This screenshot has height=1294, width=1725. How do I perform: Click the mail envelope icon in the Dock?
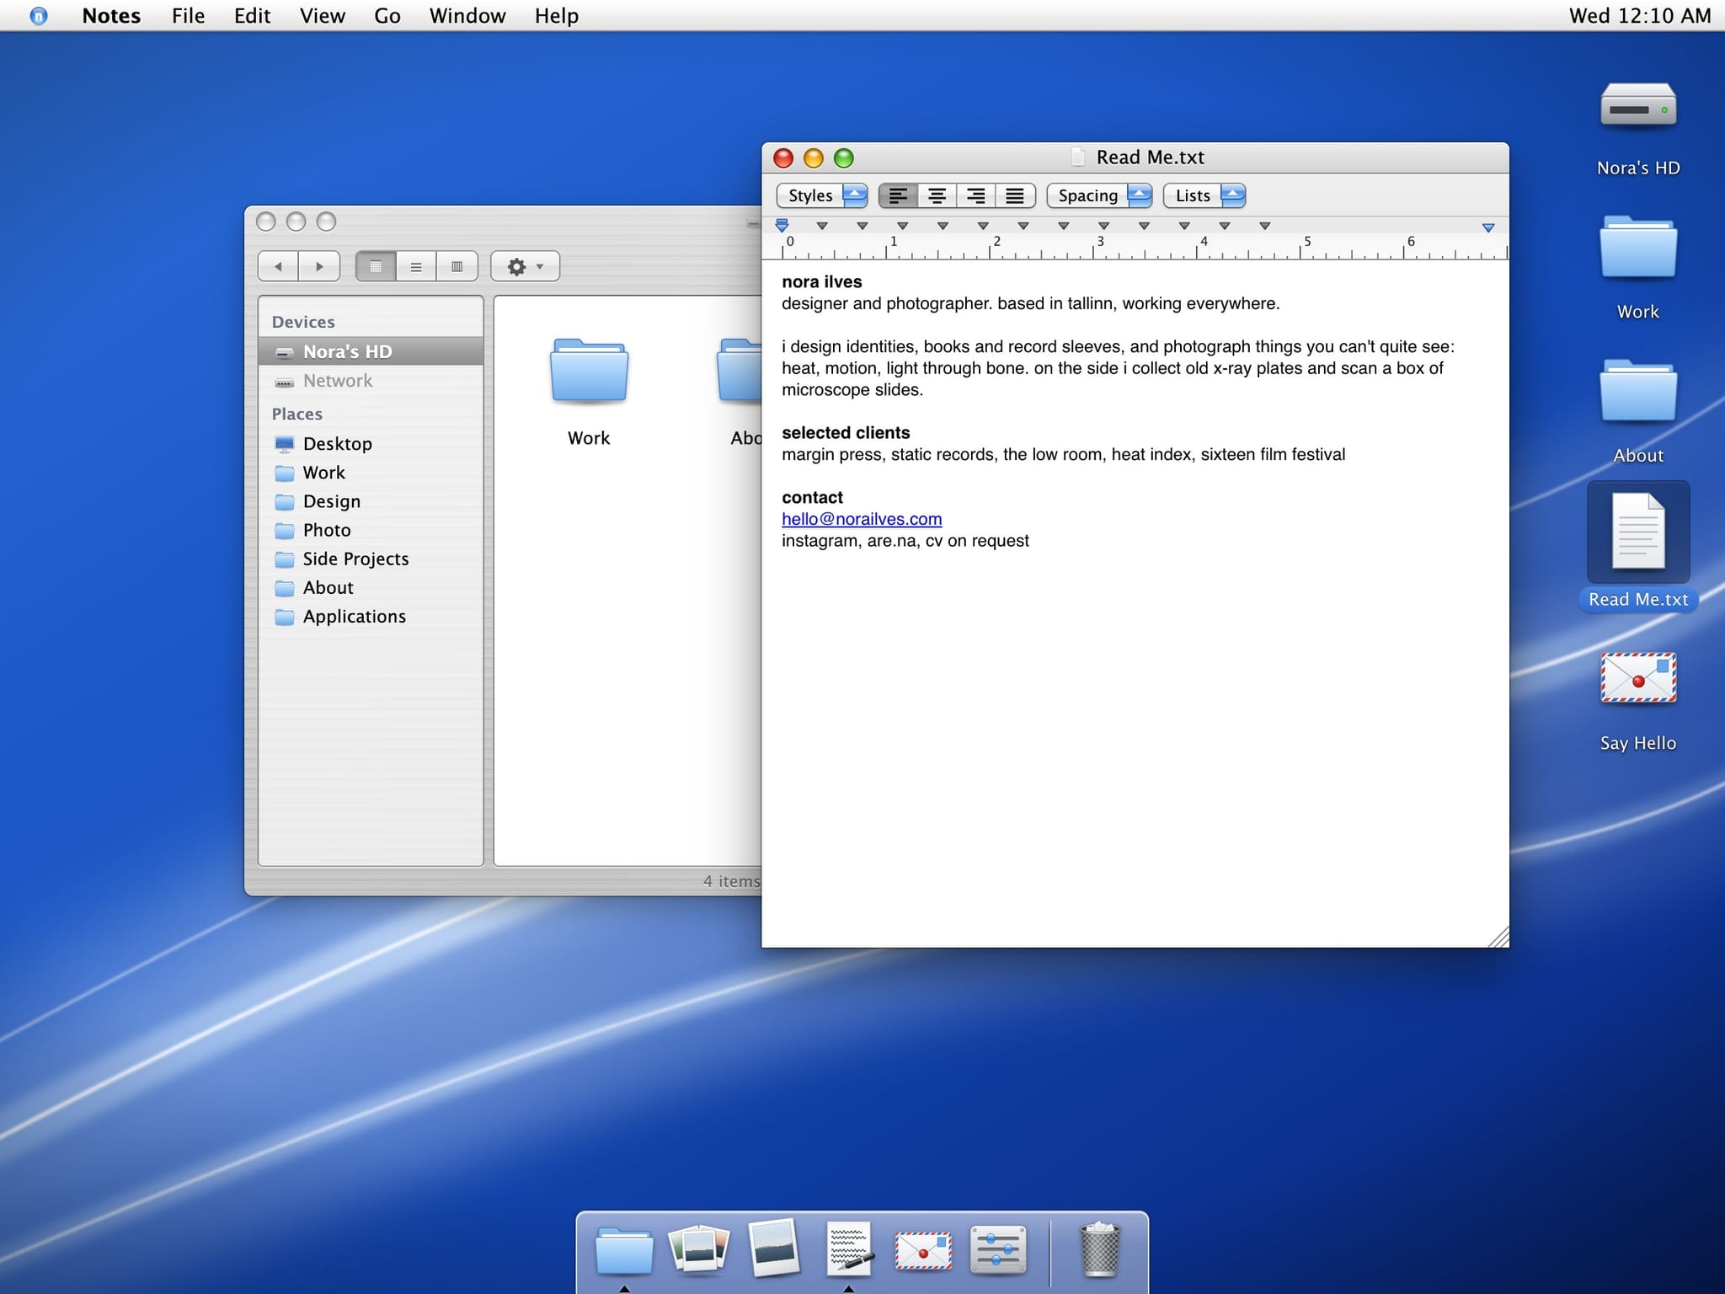tap(924, 1250)
